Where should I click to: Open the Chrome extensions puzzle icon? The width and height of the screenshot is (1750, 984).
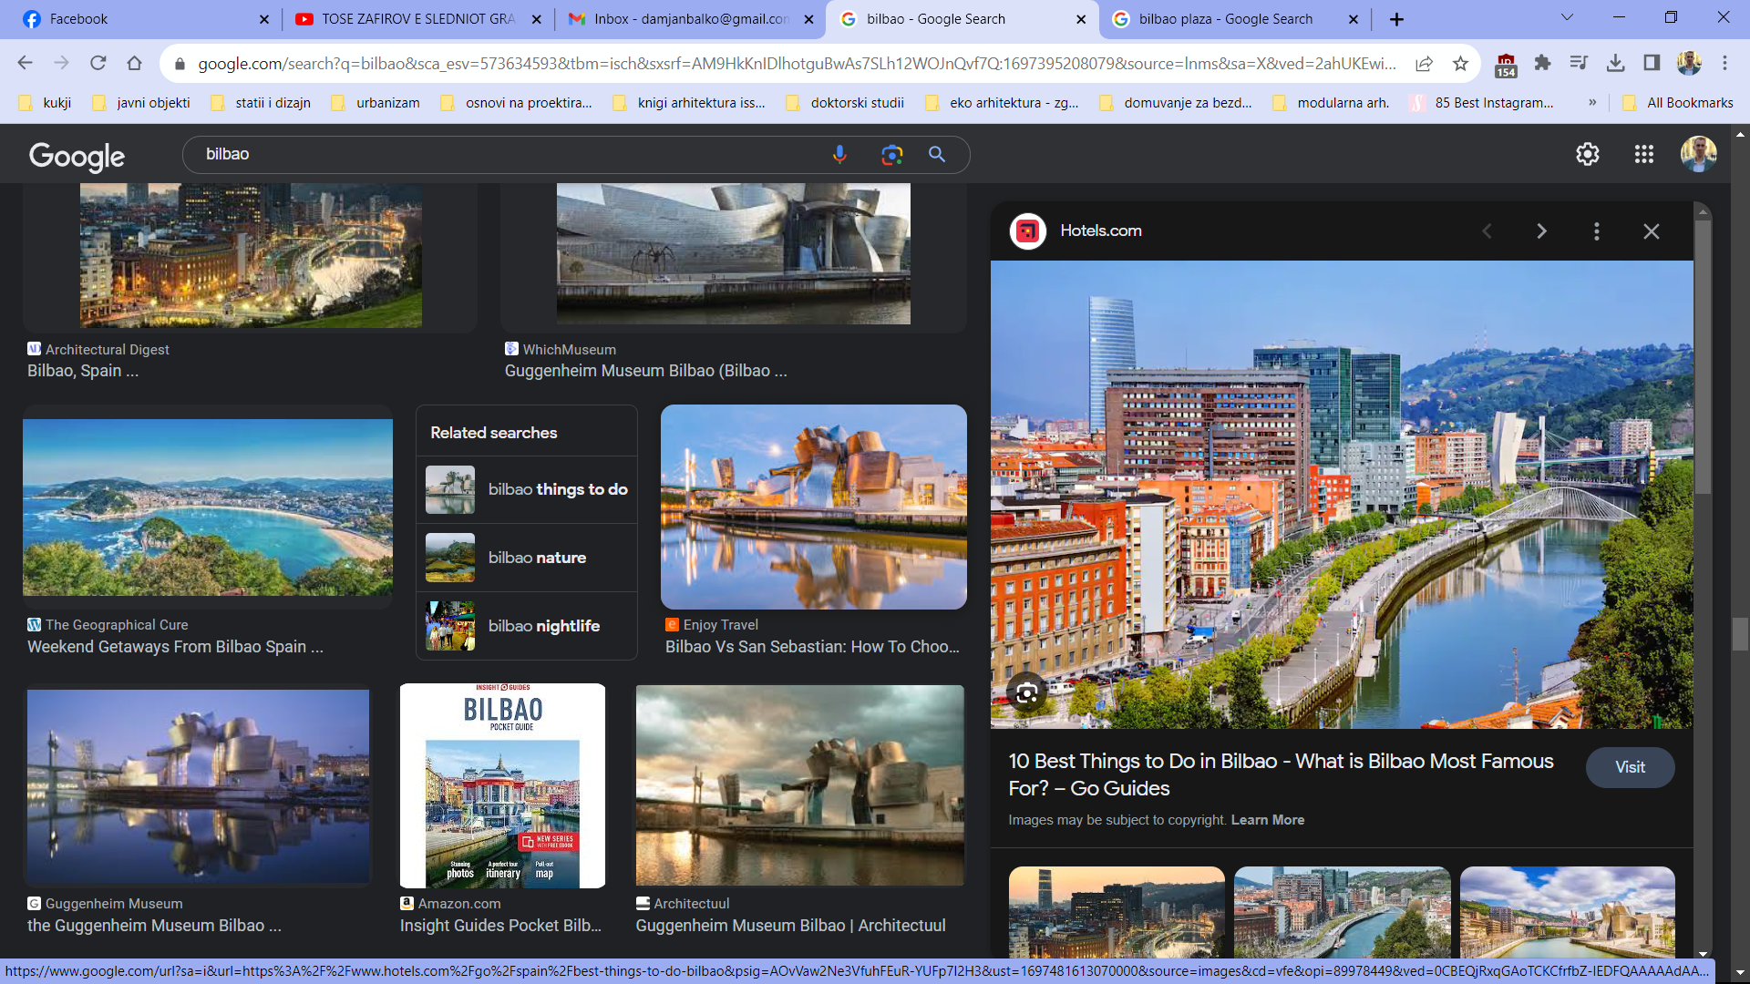[x=1542, y=63]
